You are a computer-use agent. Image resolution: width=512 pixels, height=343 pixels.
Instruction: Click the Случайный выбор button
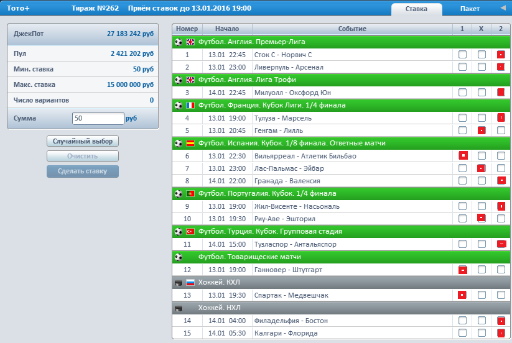pos(83,141)
